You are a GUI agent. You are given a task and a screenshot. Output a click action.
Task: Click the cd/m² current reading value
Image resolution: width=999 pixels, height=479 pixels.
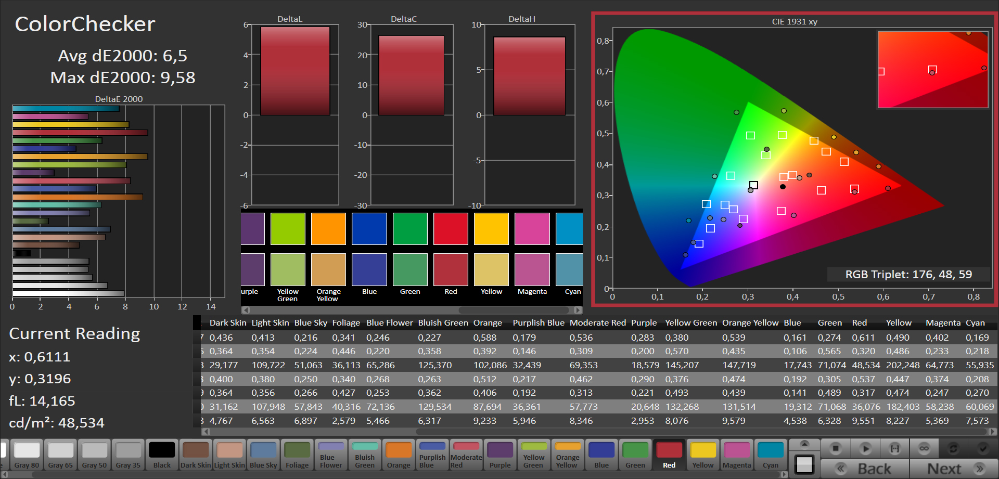pos(57,423)
